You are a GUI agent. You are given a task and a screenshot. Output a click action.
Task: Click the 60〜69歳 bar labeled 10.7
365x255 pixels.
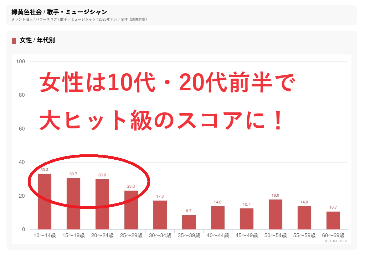coord(333,220)
